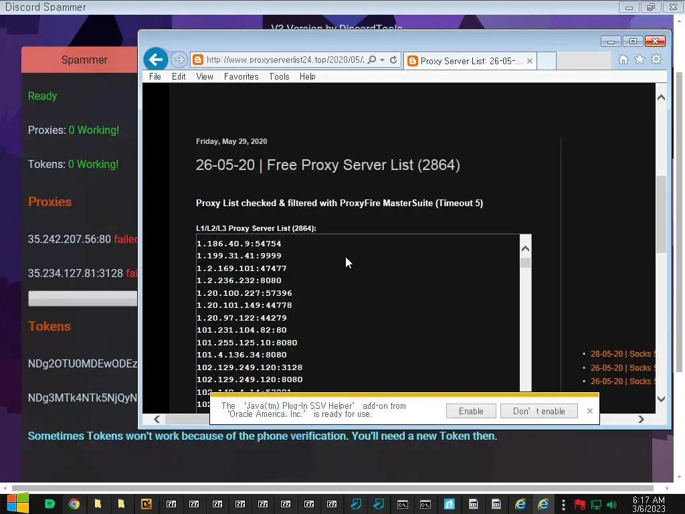685x514 pixels.
Task: Click proxy 35.234.127.81:3128 in Discord Spammer
Action: [76, 273]
